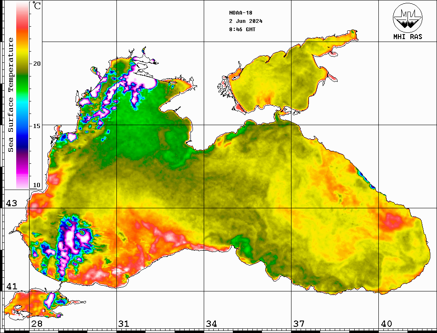This screenshot has height=333, width=437.
Task: Select the NOAA-18 satellite label
Action: point(240,13)
